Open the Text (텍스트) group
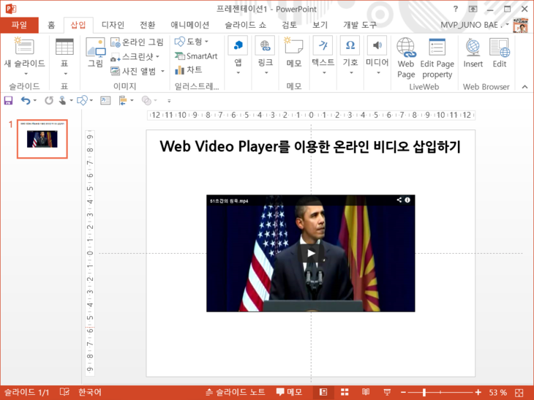The width and height of the screenshot is (534, 400). tap(323, 45)
